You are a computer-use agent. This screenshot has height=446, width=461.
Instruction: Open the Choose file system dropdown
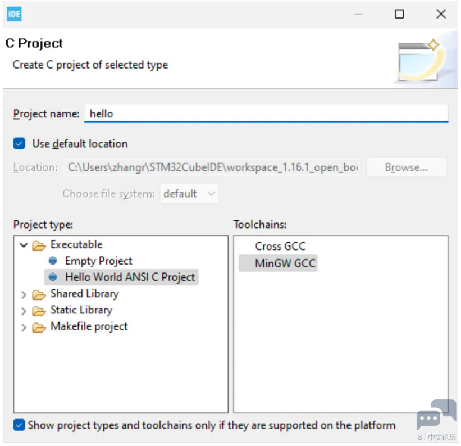pos(189,194)
